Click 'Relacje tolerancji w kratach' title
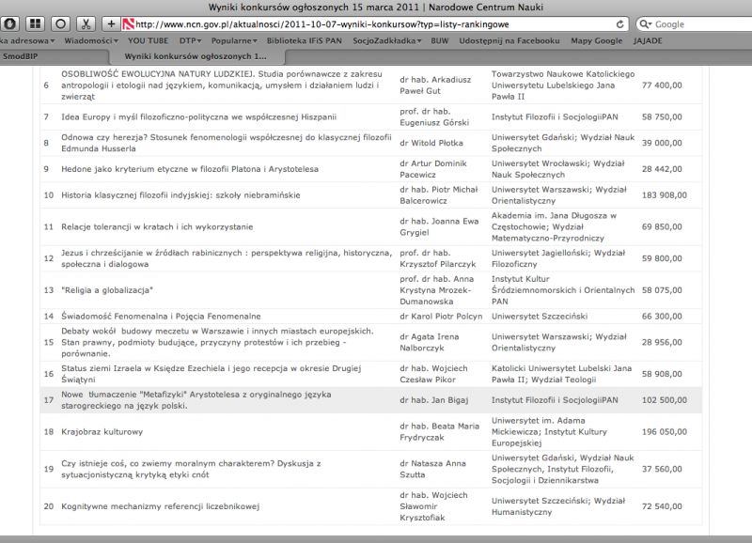This screenshot has width=752, height=543. point(157,226)
